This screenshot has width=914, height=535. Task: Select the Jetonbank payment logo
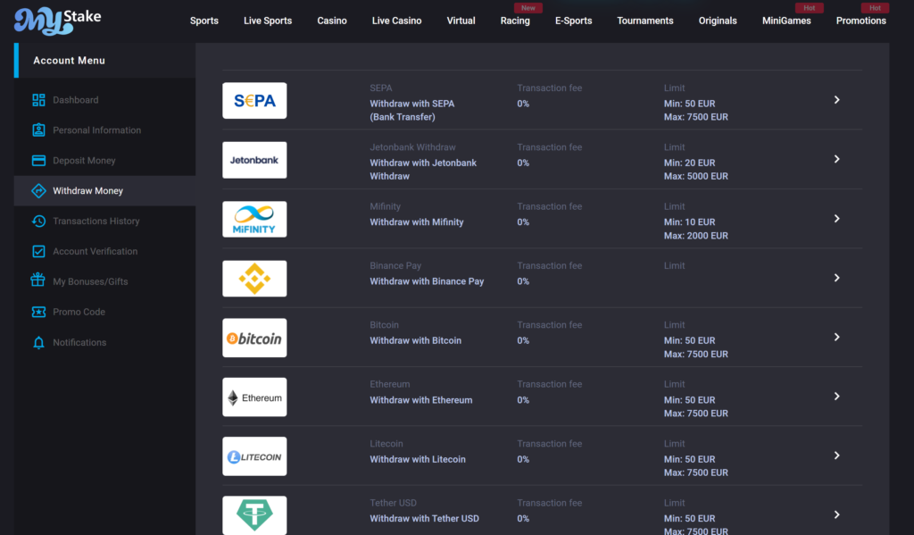pos(254,160)
